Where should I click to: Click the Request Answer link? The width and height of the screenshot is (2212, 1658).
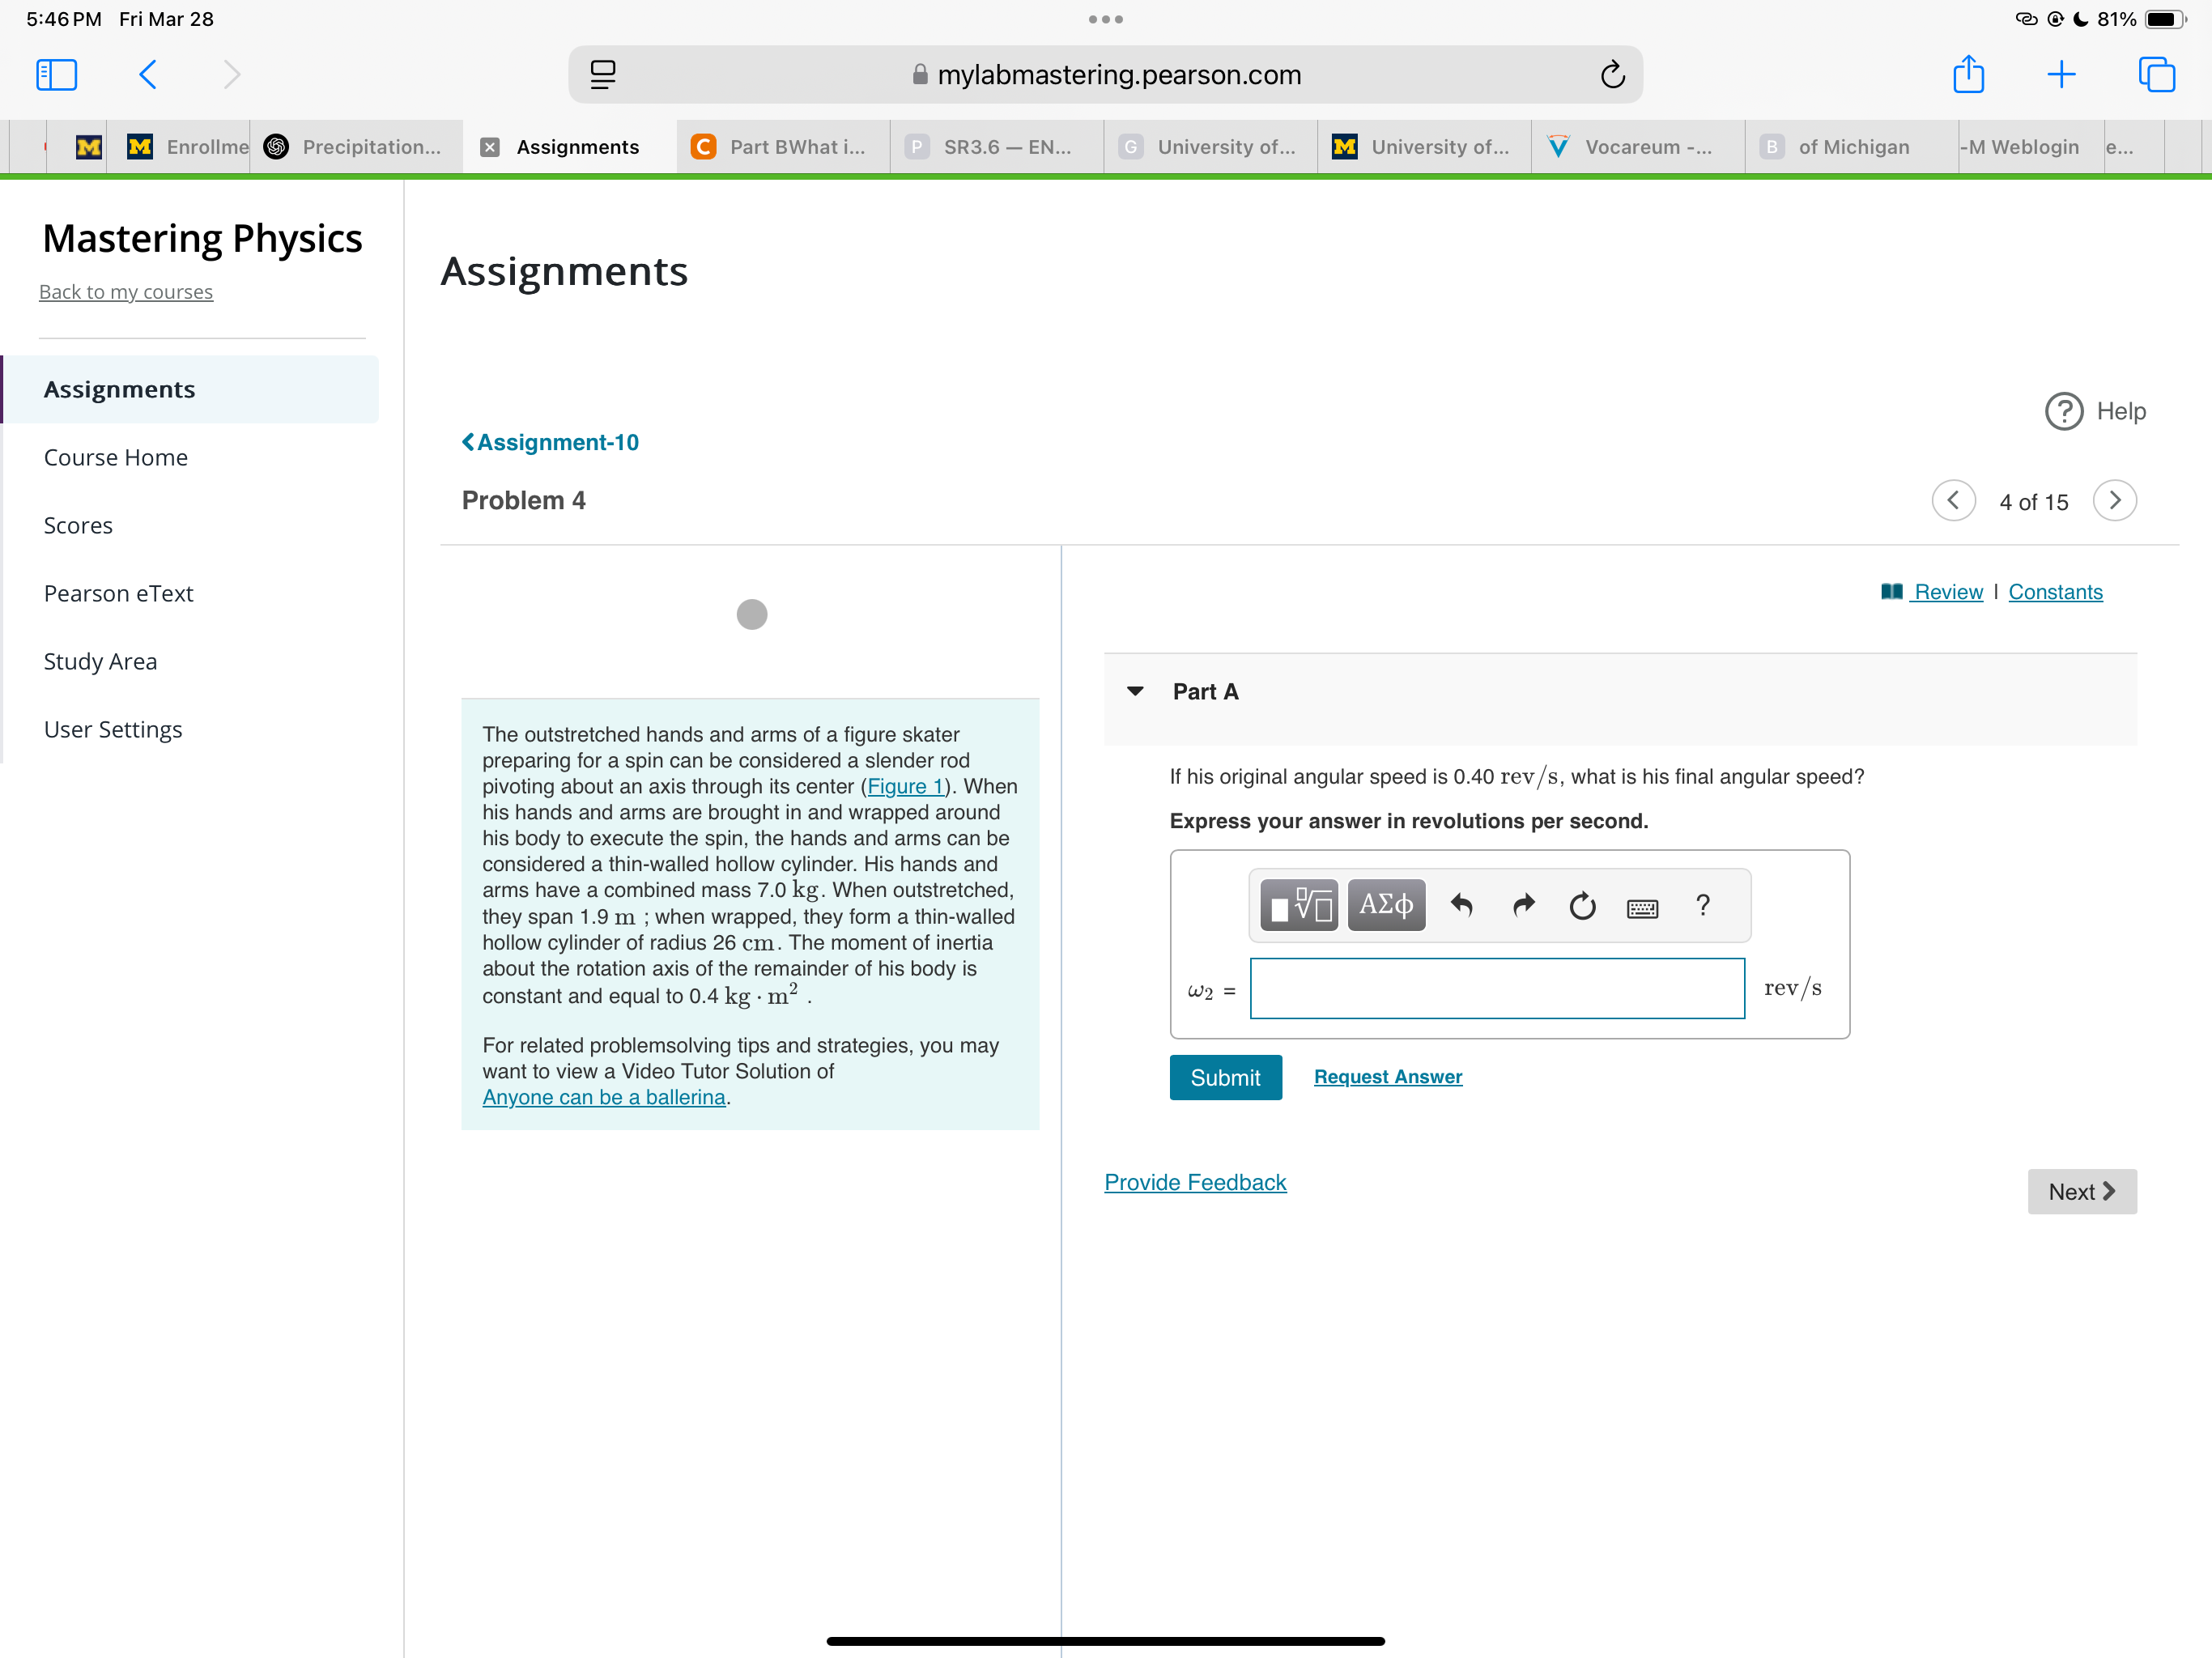(x=1387, y=1077)
